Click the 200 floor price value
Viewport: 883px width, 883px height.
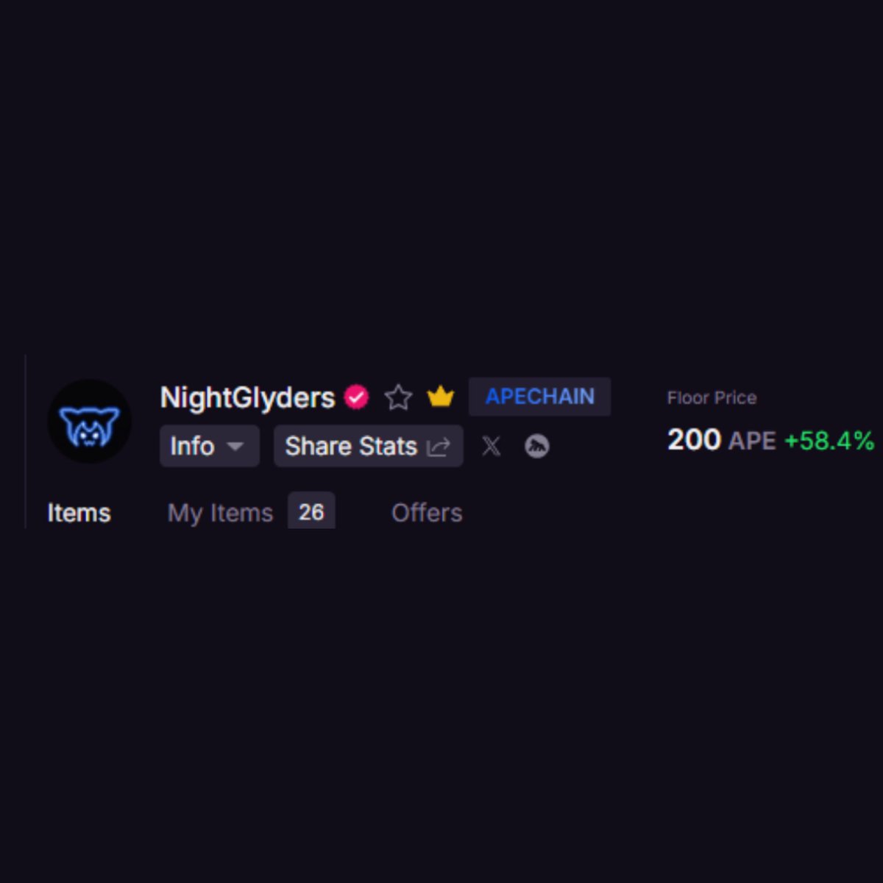click(x=694, y=440)
